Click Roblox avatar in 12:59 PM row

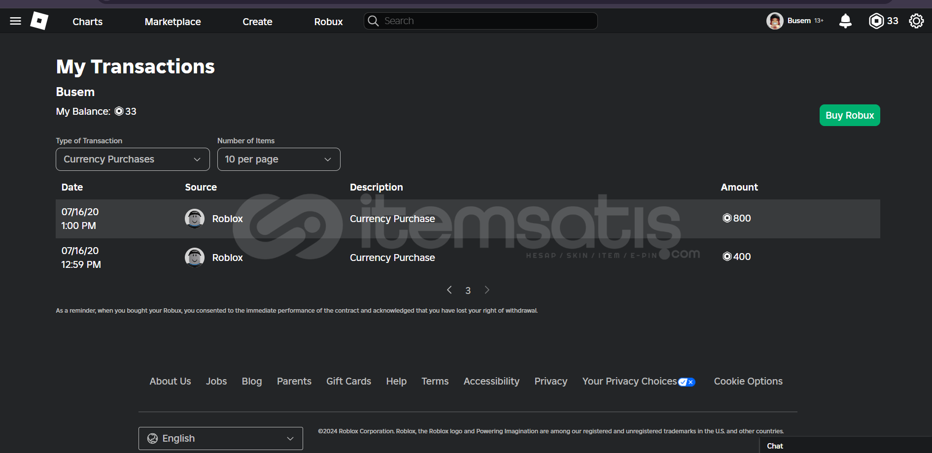[195, 258]
